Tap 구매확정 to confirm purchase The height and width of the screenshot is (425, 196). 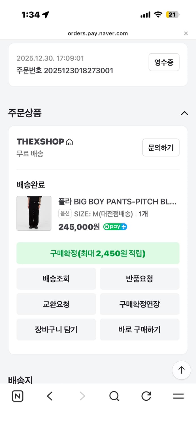[98, 253]
